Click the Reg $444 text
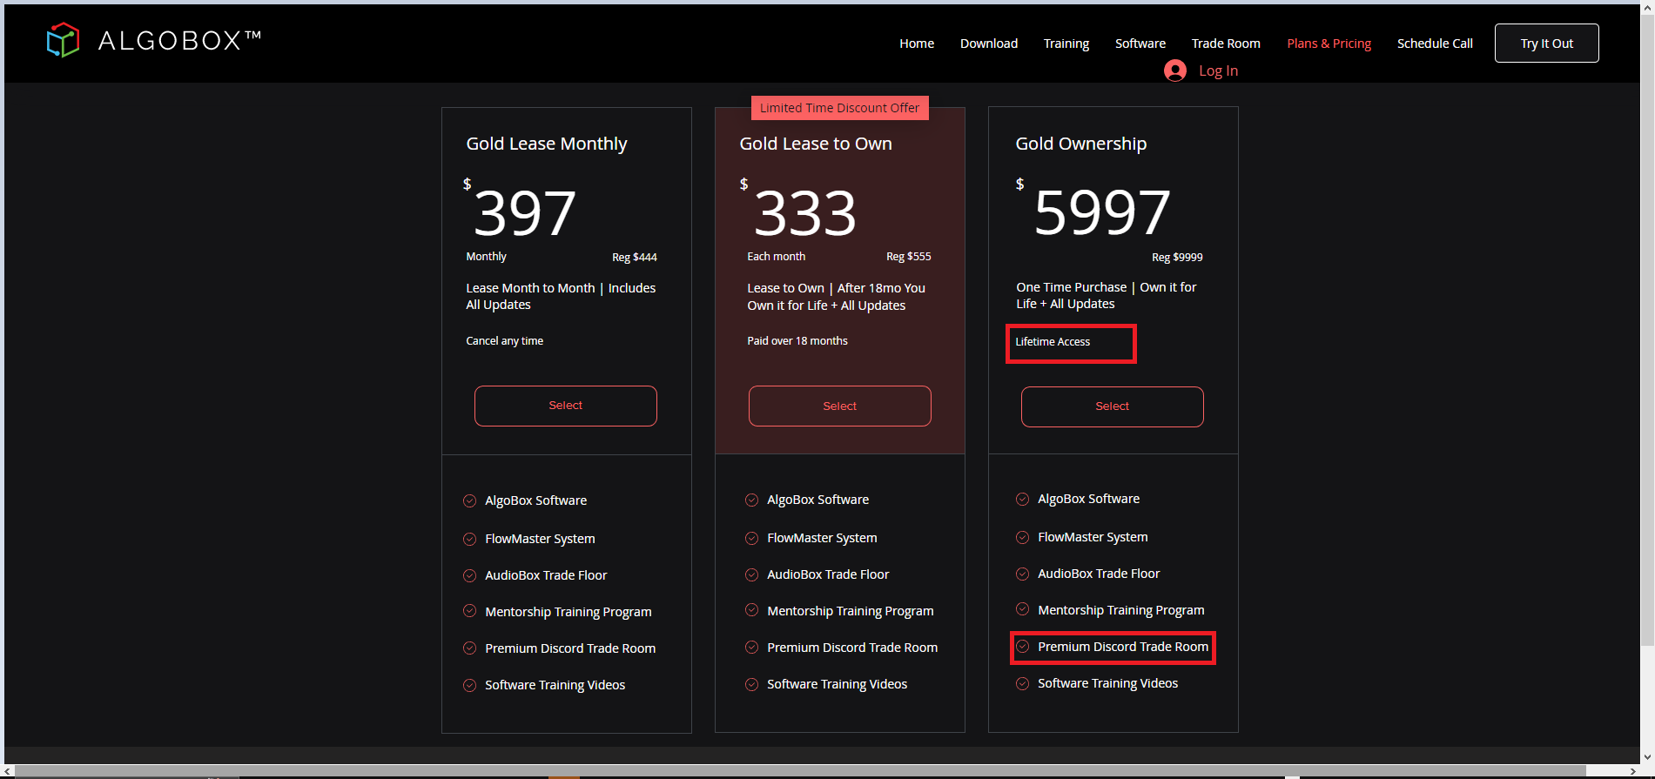Viewport: 1655px width, 779px height. coord(635,257)
